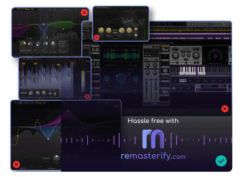The width and height of the screenshot is (242, 177).
Task: Click the Pro-MB threshold knob with yellow ring
Action: point(23,44)
